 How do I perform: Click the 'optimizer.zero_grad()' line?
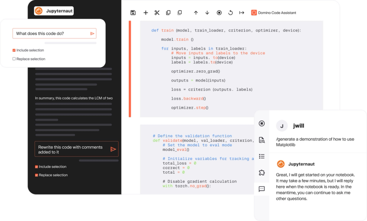pos(195,71)
